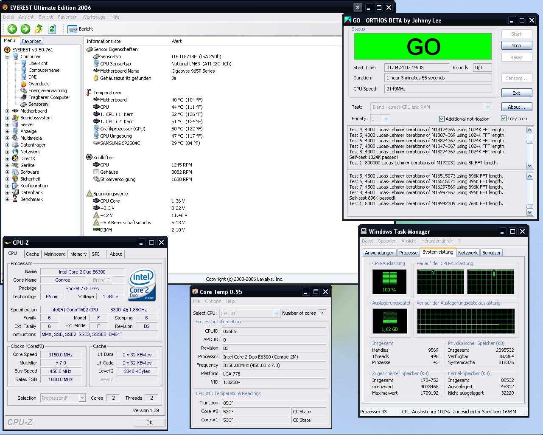Viewport: 543px width, 435px height.
Task: Open the Netzwerk tab in Task-Manager
Action: (467, 252)
